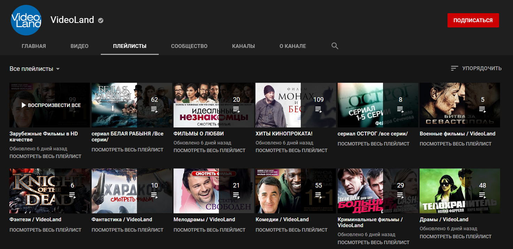Image resolution: width=513 pixels, height=249 pixels.
Task: View full playlist link under Военные фильмы
Action: pyautogui.click(x=455, y=144)
